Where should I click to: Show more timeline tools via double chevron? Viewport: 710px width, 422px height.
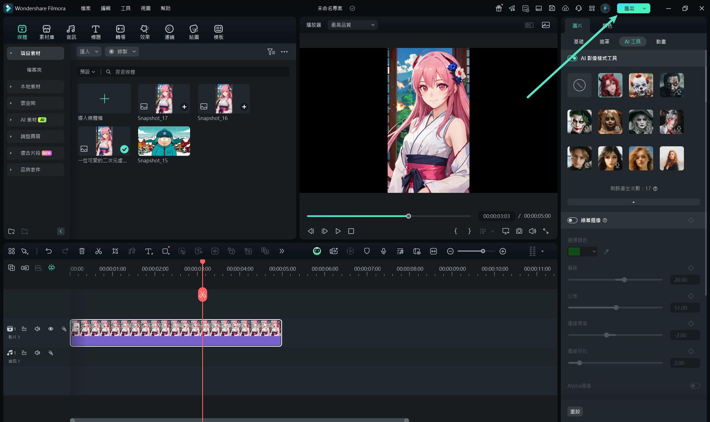click(282, 251)
